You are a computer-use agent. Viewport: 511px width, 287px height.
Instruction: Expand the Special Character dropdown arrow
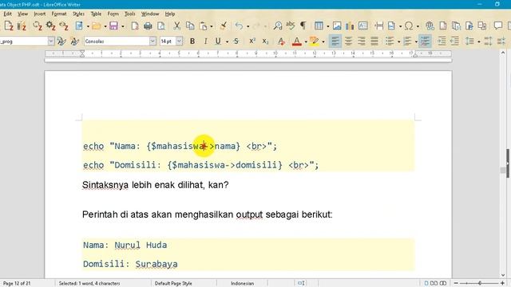point(418,26)
